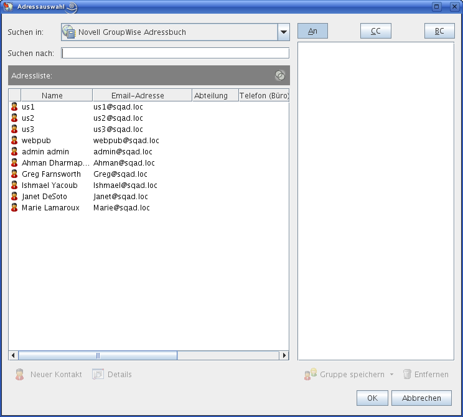Add recipient with the An button

(312, 31)
